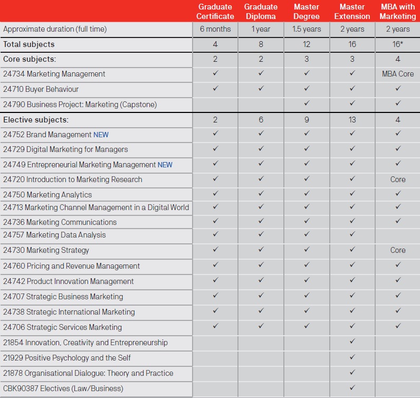The image size is (420, 398).
Task: Click the Master Extension column header
Action: coord(352,12)
